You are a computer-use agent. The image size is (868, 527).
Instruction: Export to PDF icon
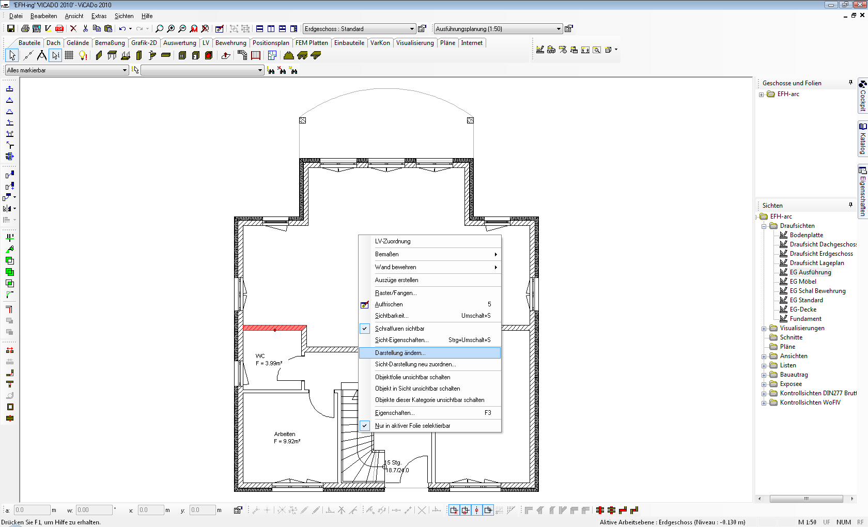point(59,28)
